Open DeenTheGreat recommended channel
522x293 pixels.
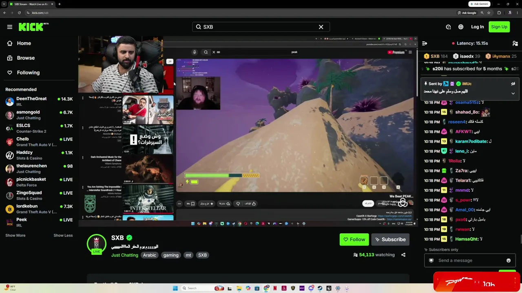(x=39, y=101)
